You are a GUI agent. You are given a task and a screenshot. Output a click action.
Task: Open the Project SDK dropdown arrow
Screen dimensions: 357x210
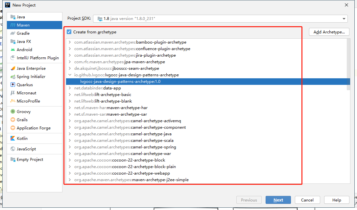(344, 19)
